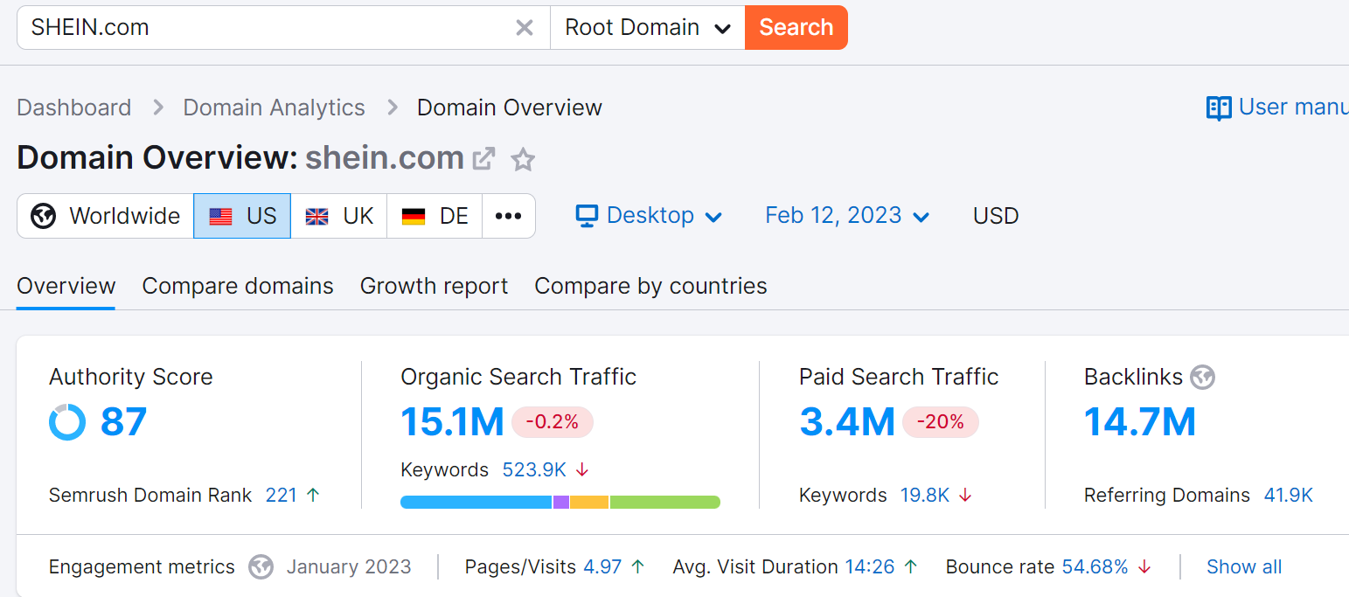Click the Authority Score donut icon
This screenshot has width=1349, height=597.
[67, 422]
